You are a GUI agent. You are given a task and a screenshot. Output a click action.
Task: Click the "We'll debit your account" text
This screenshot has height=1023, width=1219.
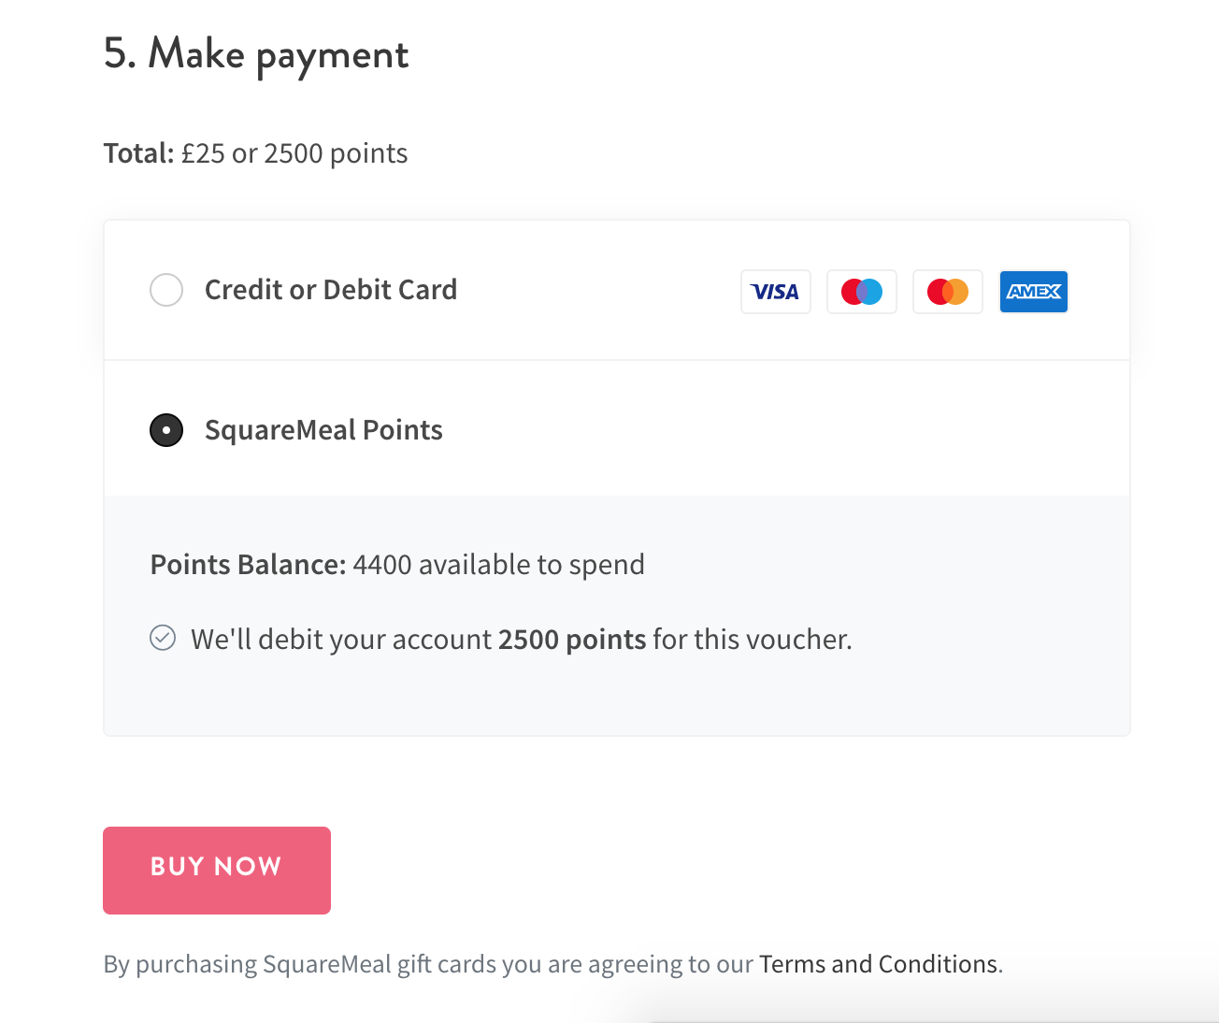coord(341,640)
